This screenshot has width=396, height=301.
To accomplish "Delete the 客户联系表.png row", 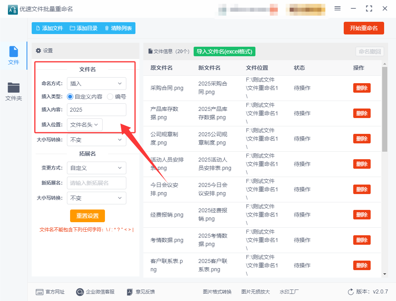I will click(x=362, y=265).
